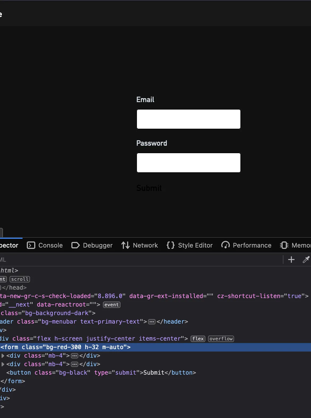This screenshot has height=418, width=311.
Task: Toggle the flex badge on the div
Action: pyautogui.click(x=198, y=338)
